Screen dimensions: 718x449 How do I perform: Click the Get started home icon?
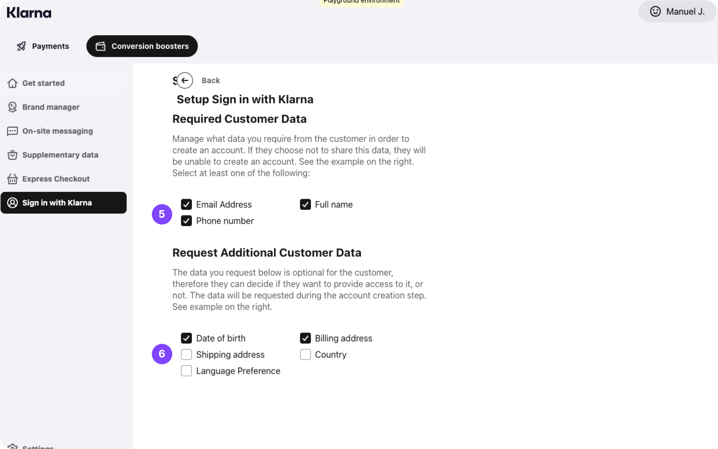[x=13, y=83]
